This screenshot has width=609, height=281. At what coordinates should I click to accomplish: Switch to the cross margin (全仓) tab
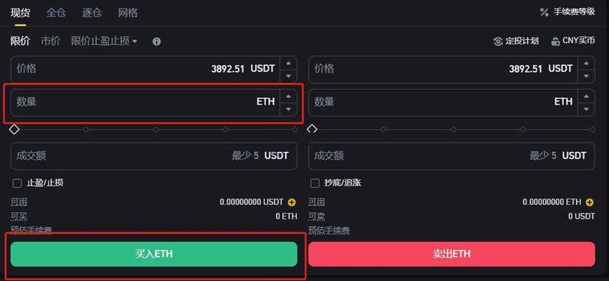click(x=56, y=13)
